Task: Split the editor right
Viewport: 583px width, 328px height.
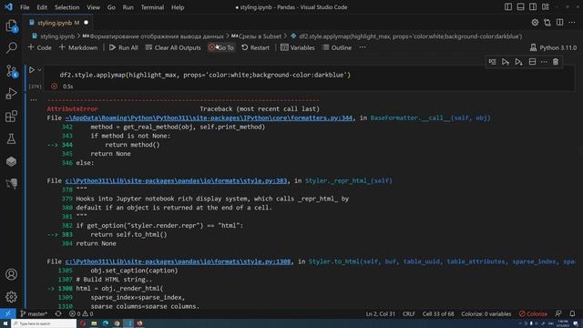Action: click(559, 23)
